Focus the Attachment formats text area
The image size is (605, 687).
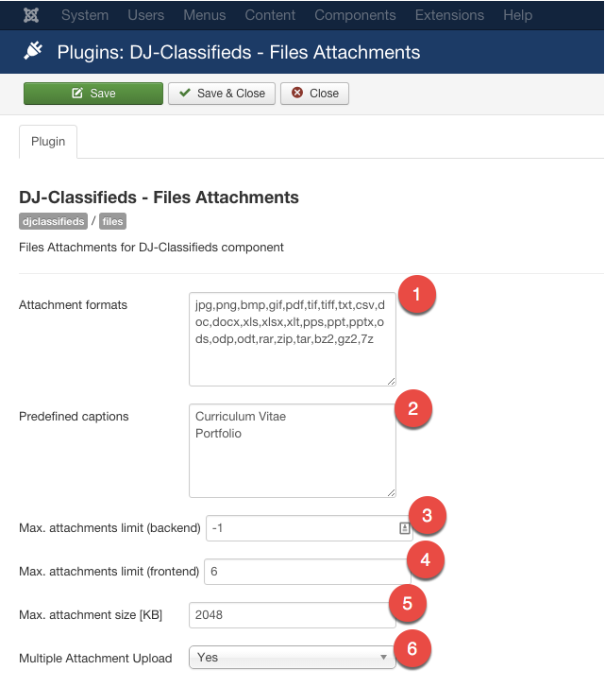[x=292, y=338]
